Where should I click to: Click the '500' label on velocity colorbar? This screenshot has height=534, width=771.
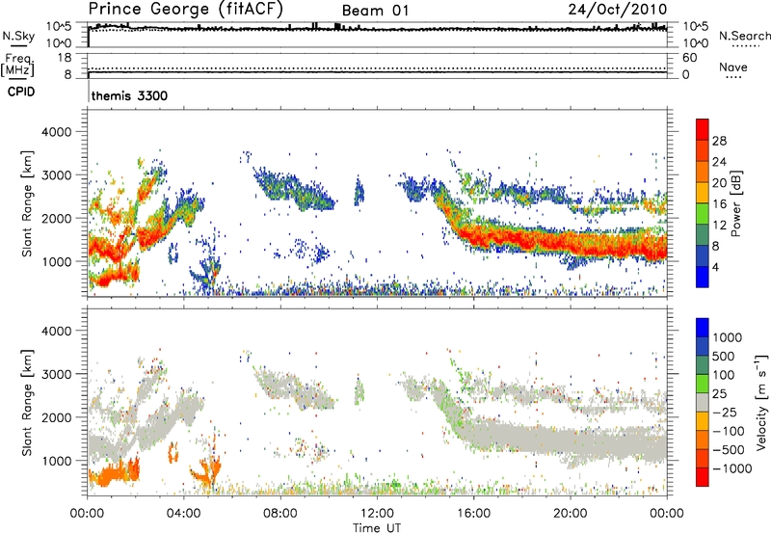coord(724,357)
